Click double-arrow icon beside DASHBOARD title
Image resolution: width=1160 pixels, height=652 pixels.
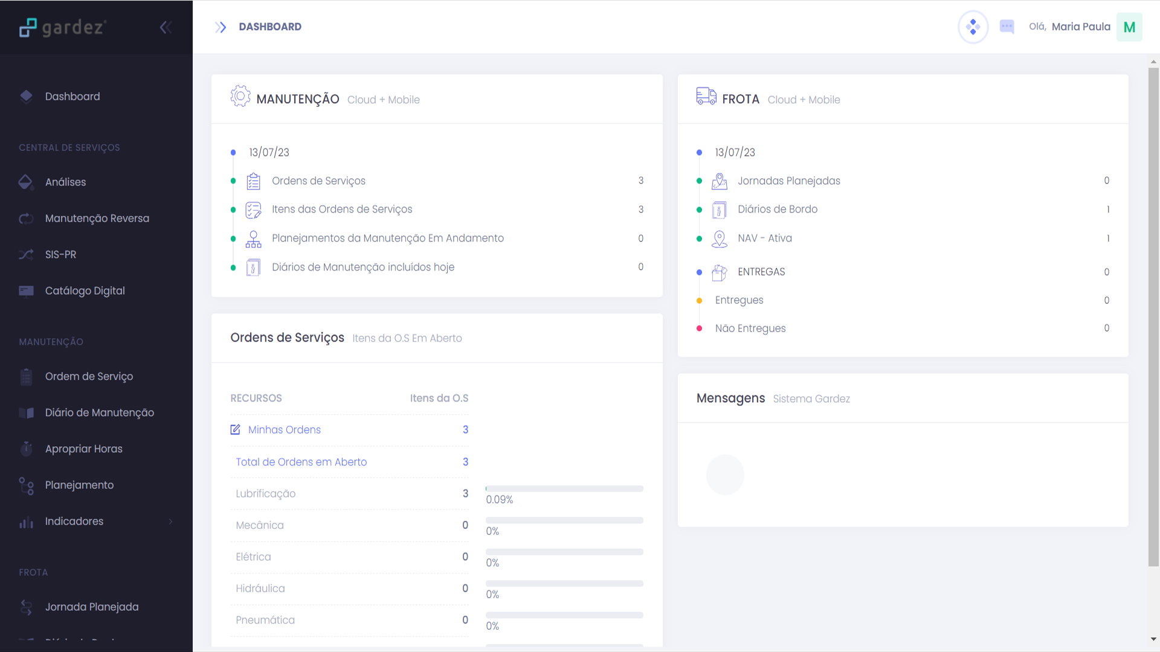point(221,27)
